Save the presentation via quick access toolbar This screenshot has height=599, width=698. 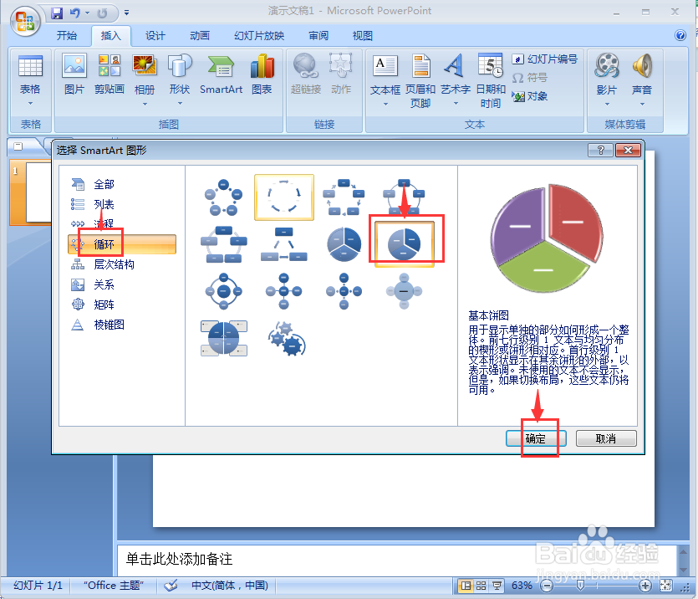point(57,13)
